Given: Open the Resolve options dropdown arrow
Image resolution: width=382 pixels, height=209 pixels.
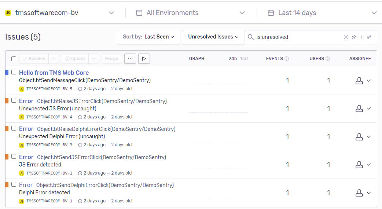Looking at the screenshot, I should (54, 59).
